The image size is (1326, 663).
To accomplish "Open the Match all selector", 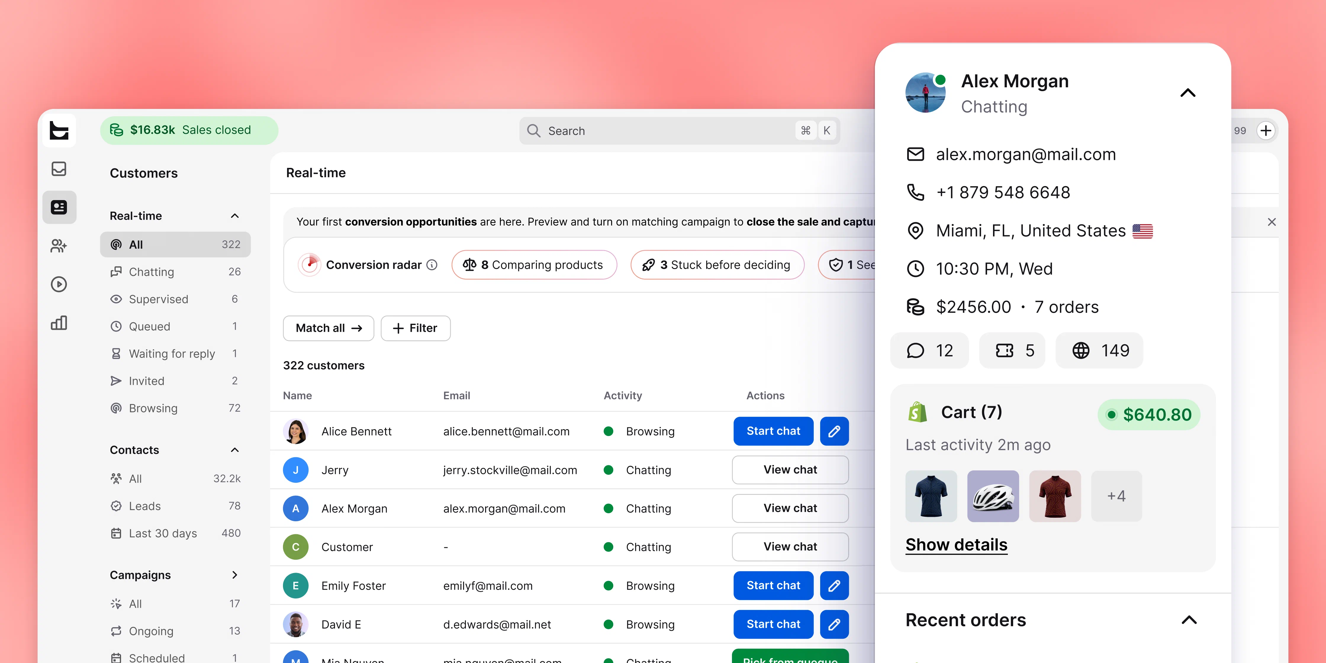I will click(x=329, y=329).
